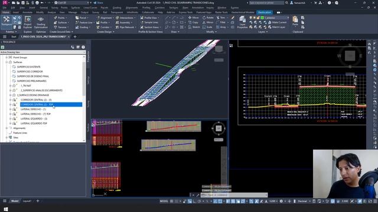
Task: Select the Scale tool
Action: coord(207,27)
